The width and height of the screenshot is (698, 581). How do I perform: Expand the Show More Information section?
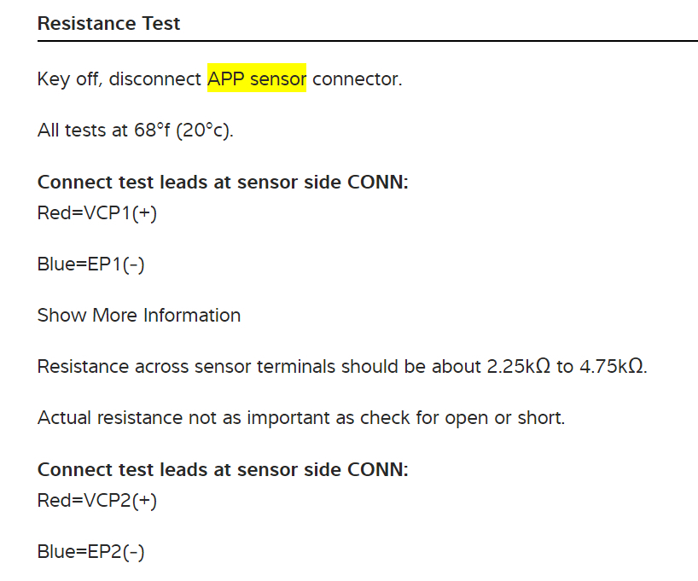[x=138, y=316]
